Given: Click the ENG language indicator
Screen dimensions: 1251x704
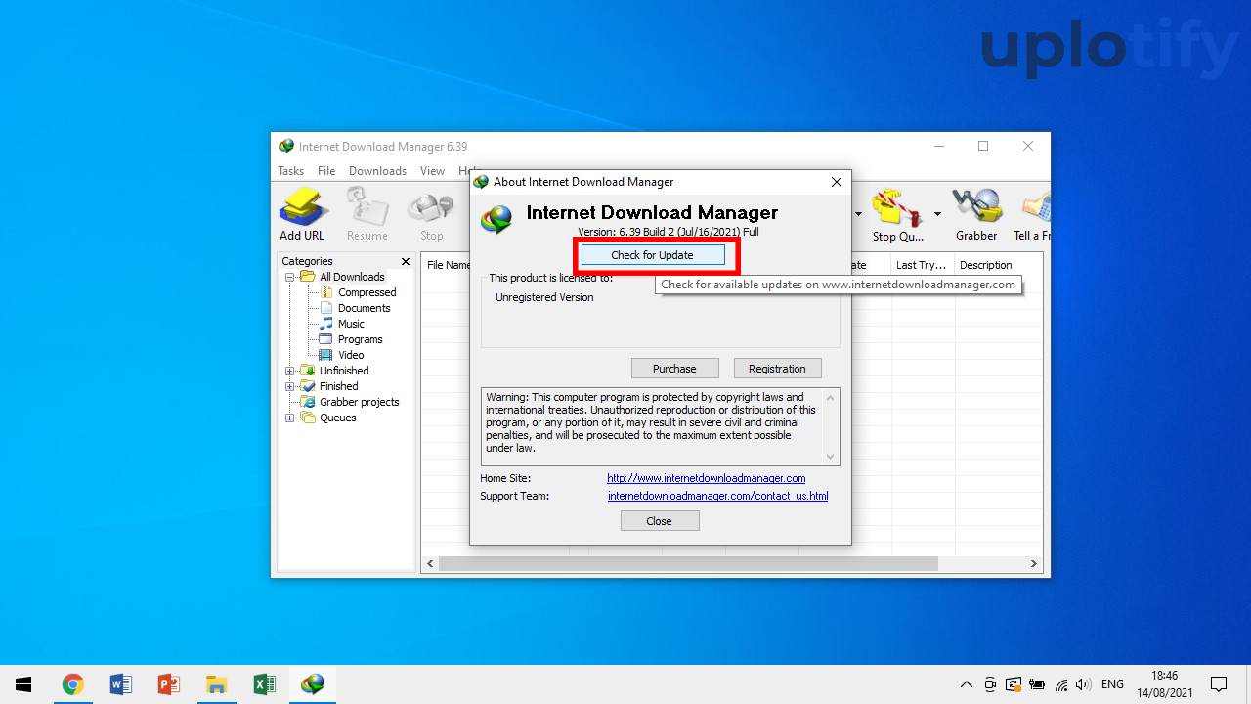Looking at the screenshot, I should click(x=1112, y=684).
